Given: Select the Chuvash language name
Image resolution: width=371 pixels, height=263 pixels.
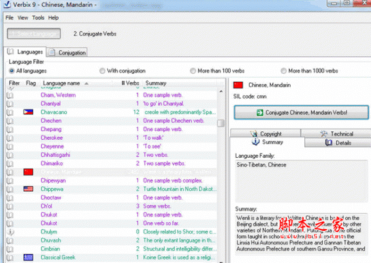Looking at the screenshot, I should click(x=51, y=240).
